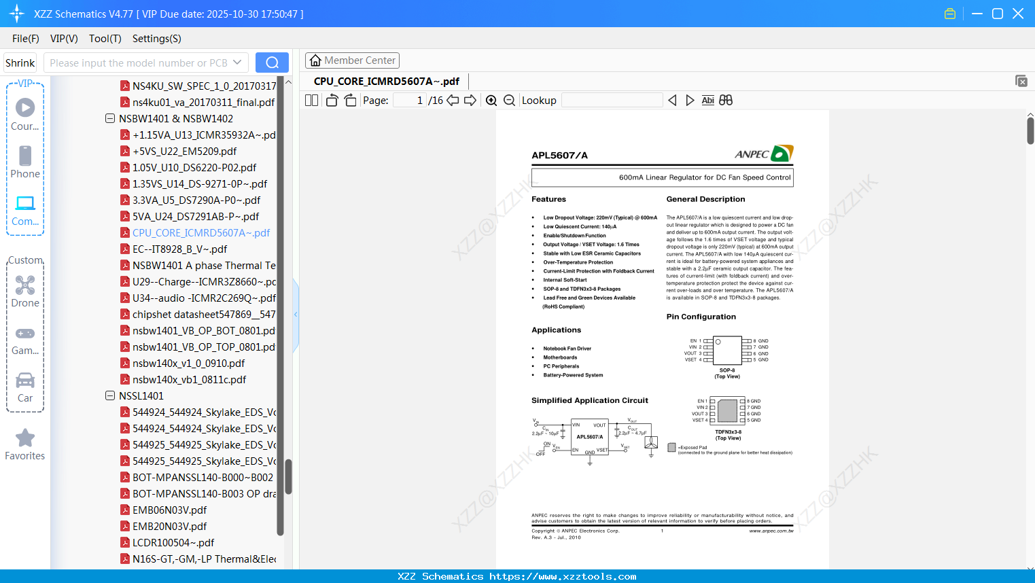The width and height of the screenshot is (1035, 583).
Task: Open nsbw1401_VB_OP_TOP_0801 file
Action: pyautogui.click(x=198, y=347)
